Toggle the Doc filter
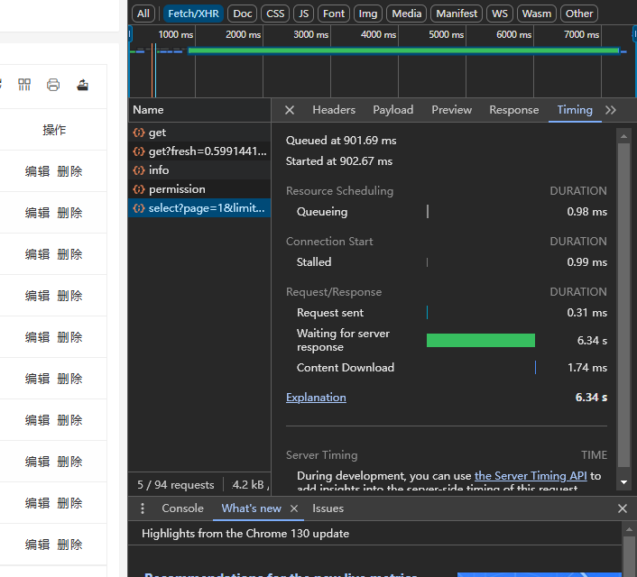The image size is (637, 577). click(x=242, y=14)
